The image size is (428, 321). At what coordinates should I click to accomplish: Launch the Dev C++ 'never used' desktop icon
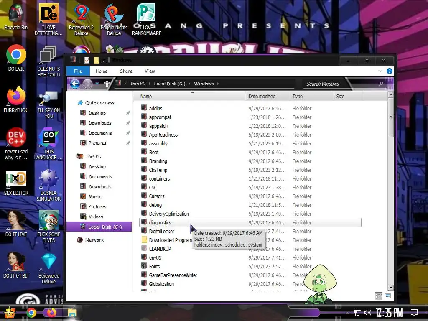coord(16,144)
